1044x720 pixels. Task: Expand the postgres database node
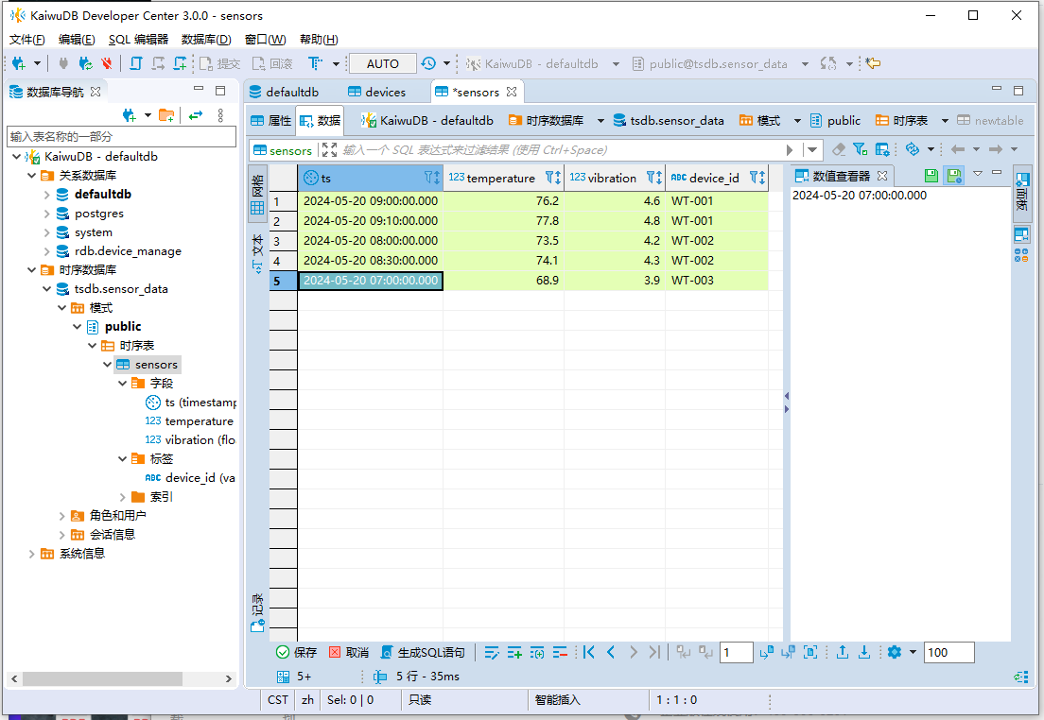click(x=46, y=214)
